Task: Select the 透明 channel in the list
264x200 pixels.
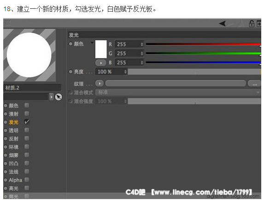Action: (x=13, y=130)
